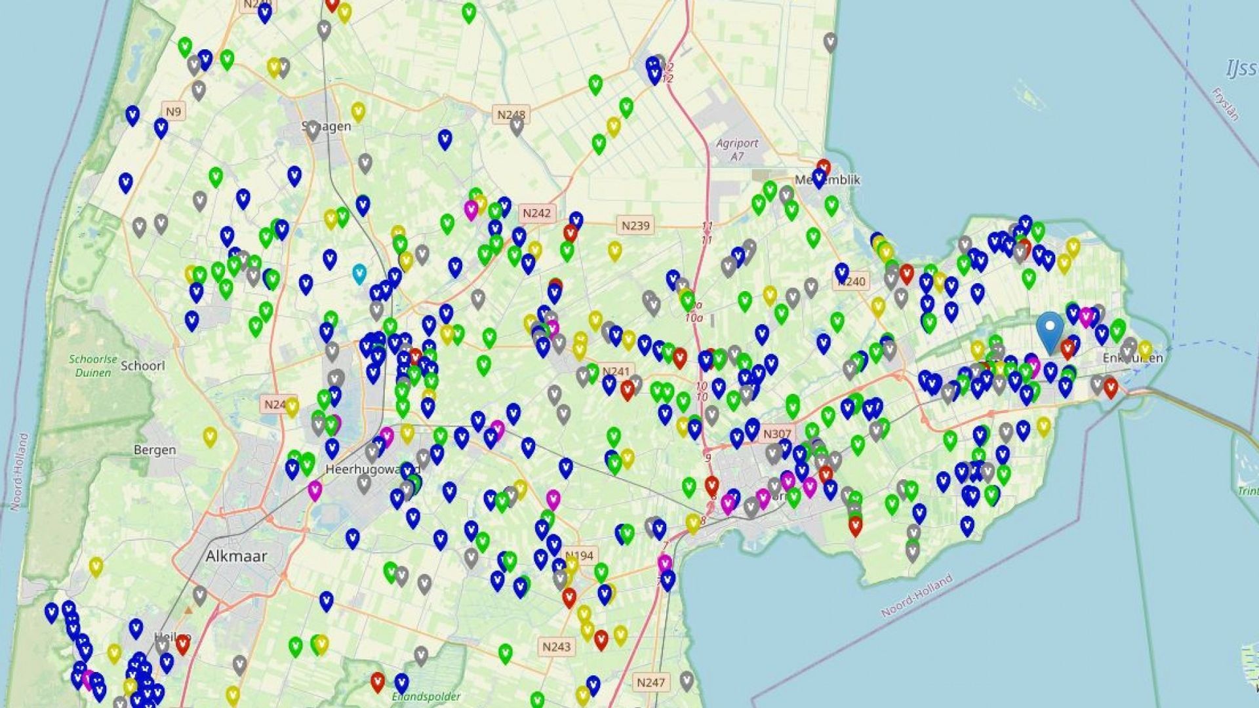Select the yellow marker above Bergen label
The width and height of the screenshot is (1259, 708).
[x=210, y=436]
